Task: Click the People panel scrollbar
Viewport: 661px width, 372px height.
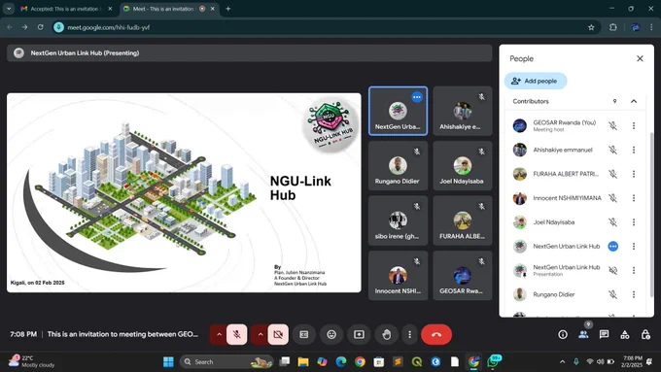Action: [652, 214]
